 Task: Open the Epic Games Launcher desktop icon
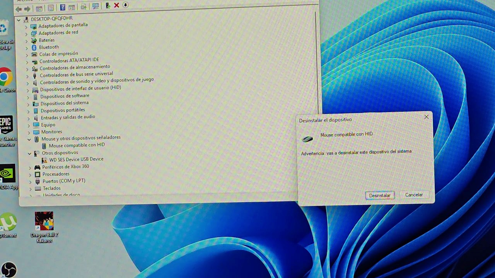click(7, 124)
